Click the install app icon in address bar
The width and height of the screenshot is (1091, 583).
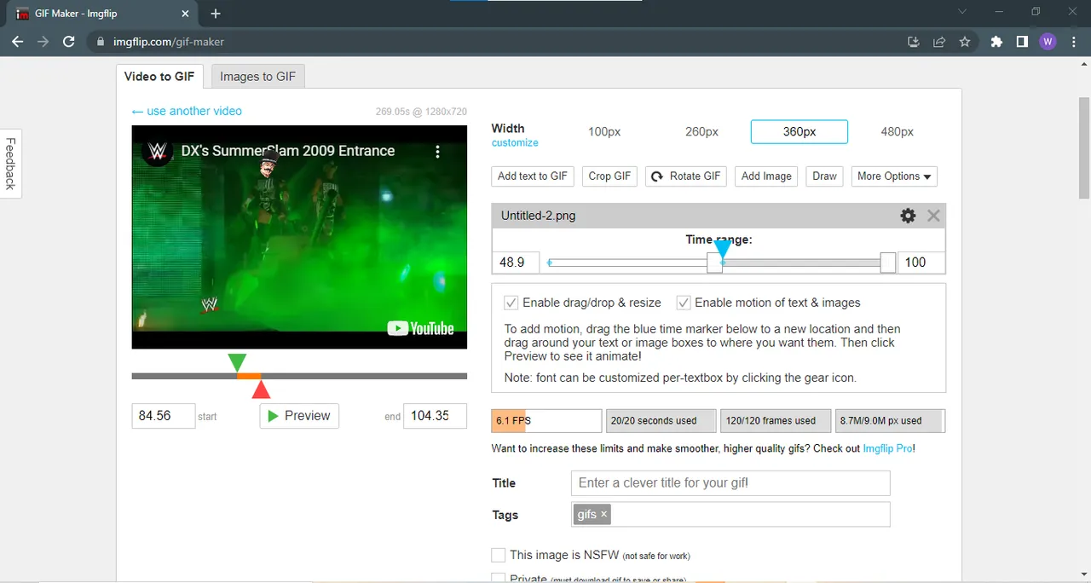914,42
